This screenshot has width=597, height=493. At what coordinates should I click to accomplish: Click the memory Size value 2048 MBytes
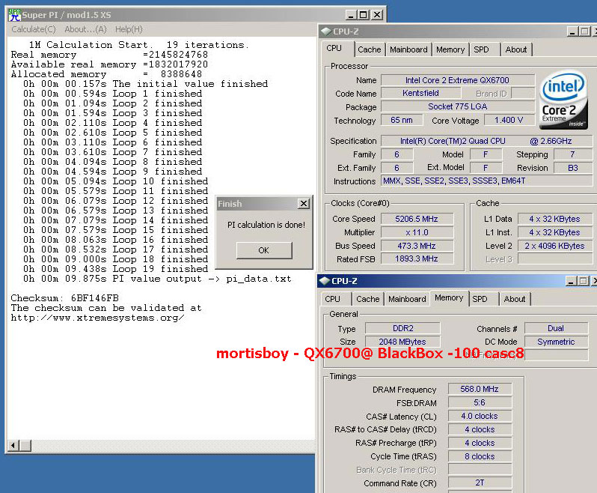click(x=402, y=341)
